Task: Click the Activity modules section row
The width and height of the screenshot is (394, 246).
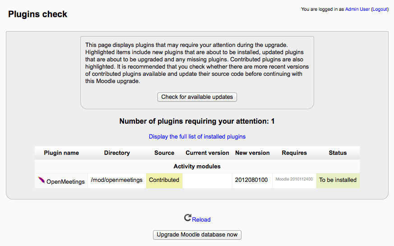Action: (x=197, y=167)
